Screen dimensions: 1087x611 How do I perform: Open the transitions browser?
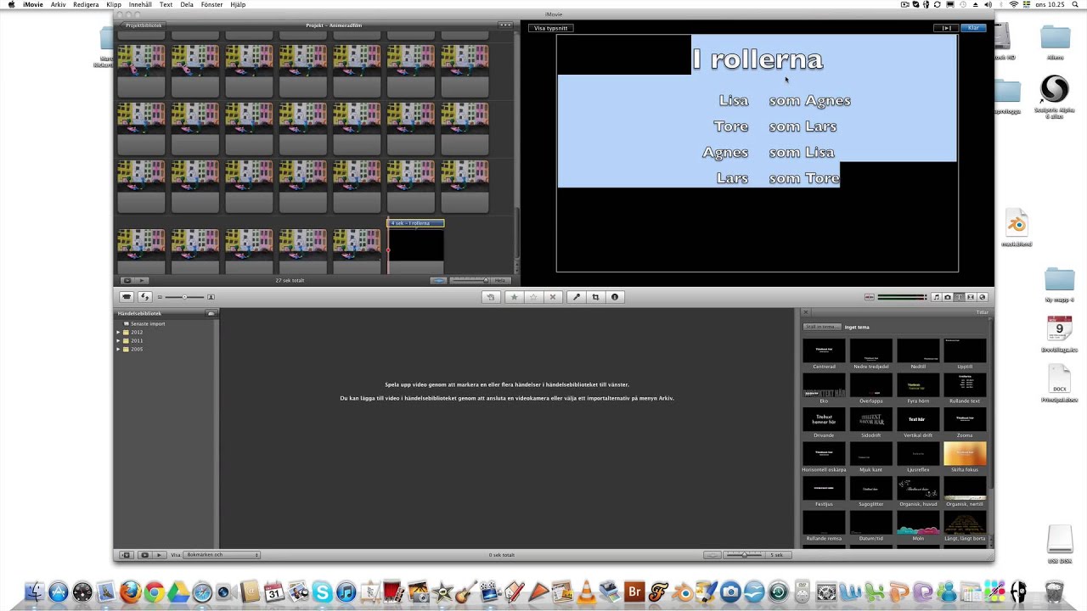[x=971, y=297]
